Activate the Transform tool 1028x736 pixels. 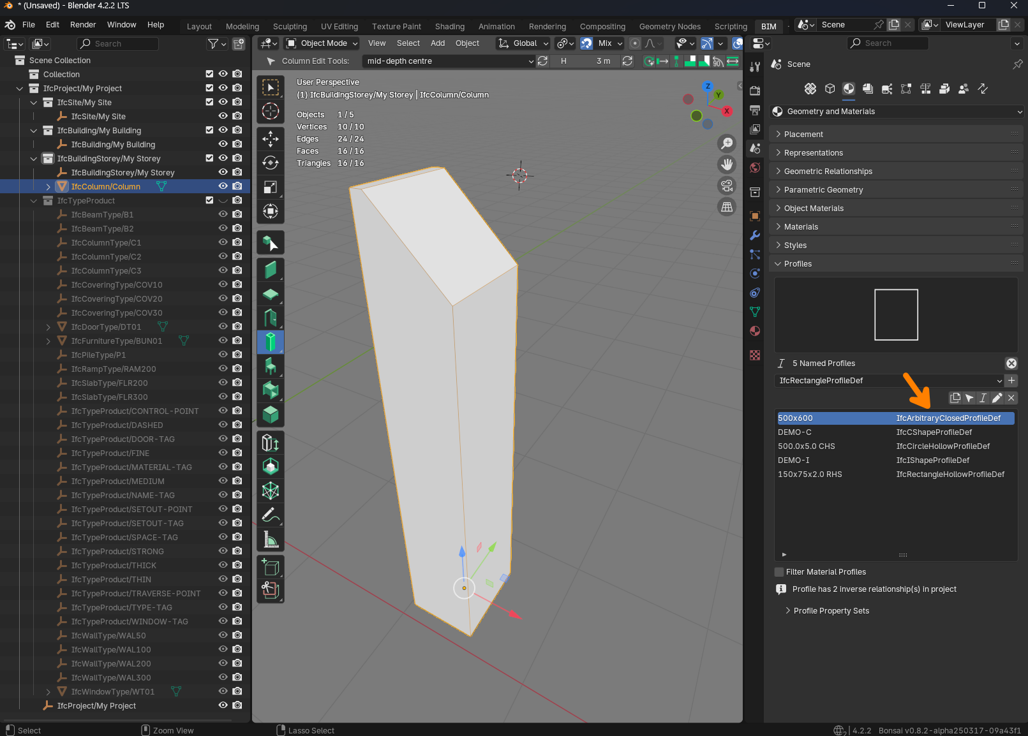point(271,211)
